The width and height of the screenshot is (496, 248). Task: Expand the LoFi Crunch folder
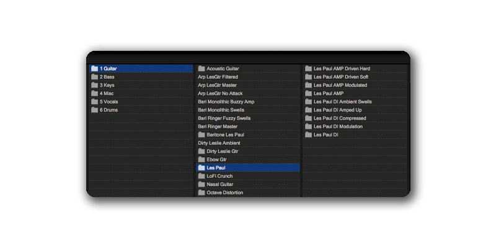(219, 176)
